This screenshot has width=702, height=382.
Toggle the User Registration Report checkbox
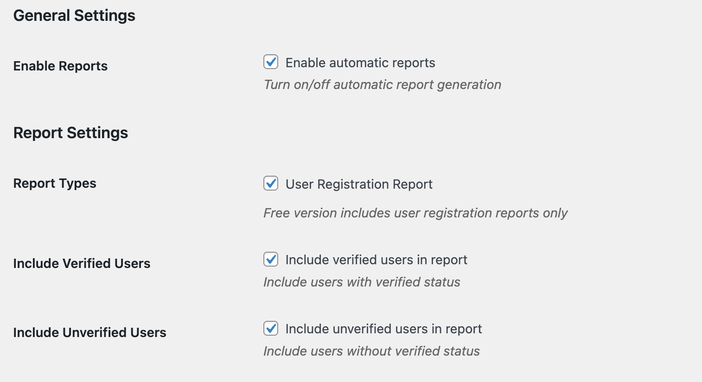coord(271,184)
